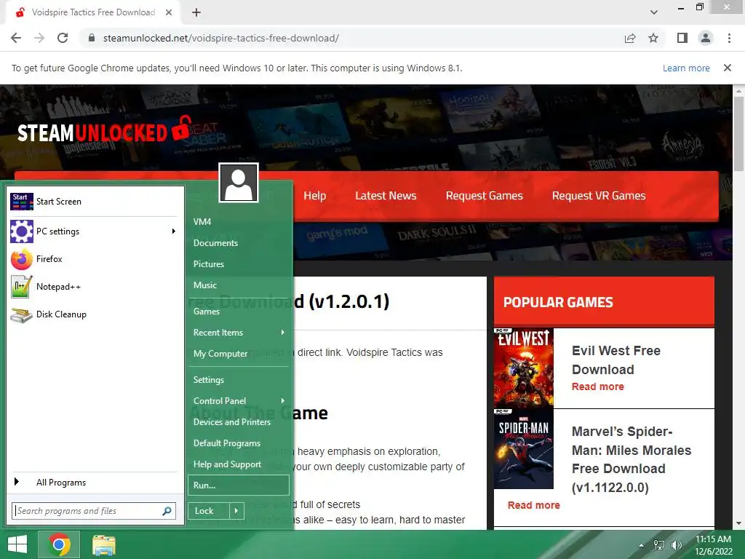This screenshot has height=559, width=745.
Task: Click the page vertical scrollbar thumb
Action: click(x=738, y=134)
